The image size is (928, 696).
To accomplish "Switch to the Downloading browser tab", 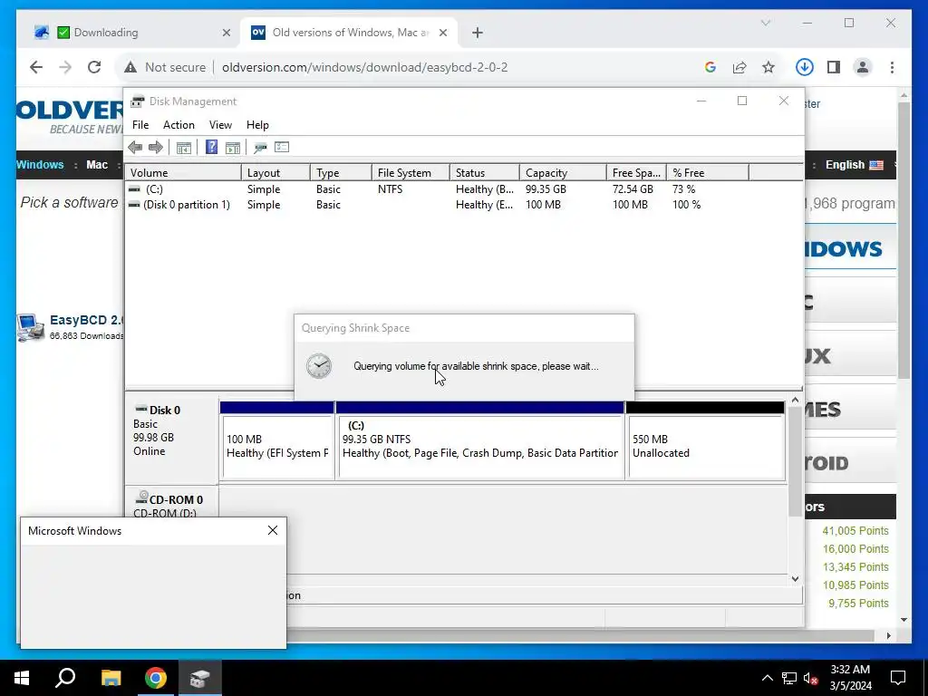I will [x=132, y=33].
